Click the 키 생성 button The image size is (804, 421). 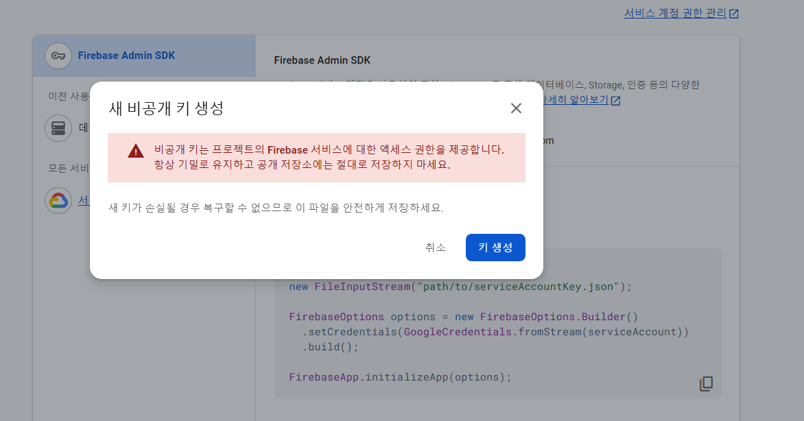(495, 248)
